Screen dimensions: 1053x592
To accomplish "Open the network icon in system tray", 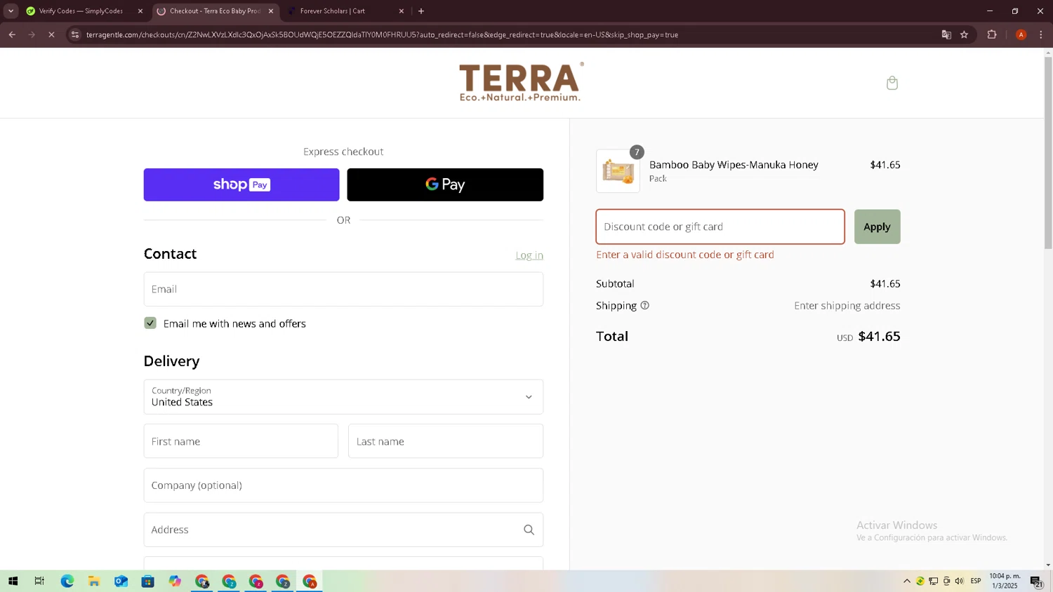I will pyautogui.click(x=934, y=581).
